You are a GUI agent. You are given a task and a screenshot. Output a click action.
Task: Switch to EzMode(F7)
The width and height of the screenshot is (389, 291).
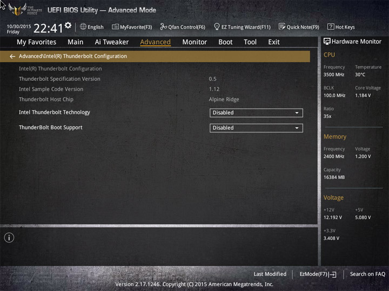(318, 274)
